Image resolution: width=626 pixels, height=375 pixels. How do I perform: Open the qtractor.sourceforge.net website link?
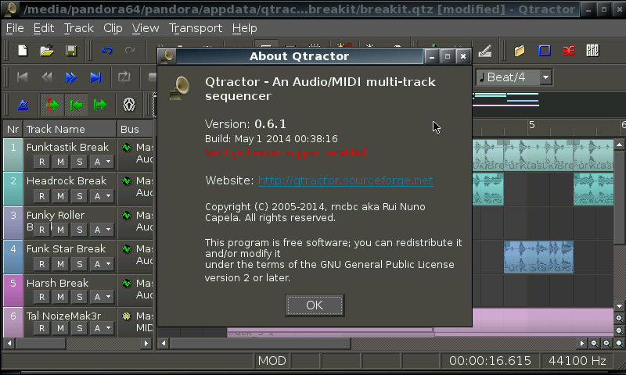(345, 180)
